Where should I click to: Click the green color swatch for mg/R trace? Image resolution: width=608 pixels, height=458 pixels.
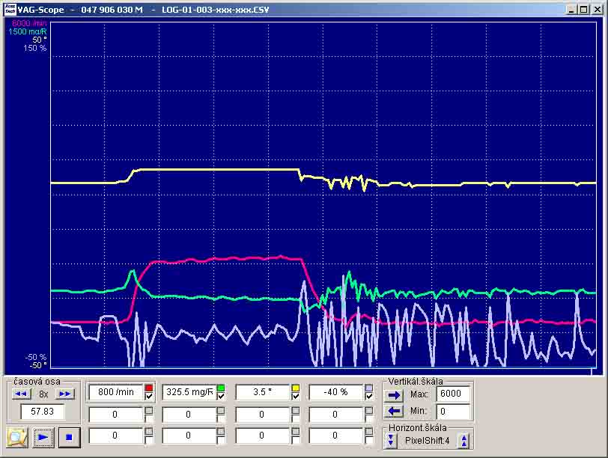tap(221, 388)
